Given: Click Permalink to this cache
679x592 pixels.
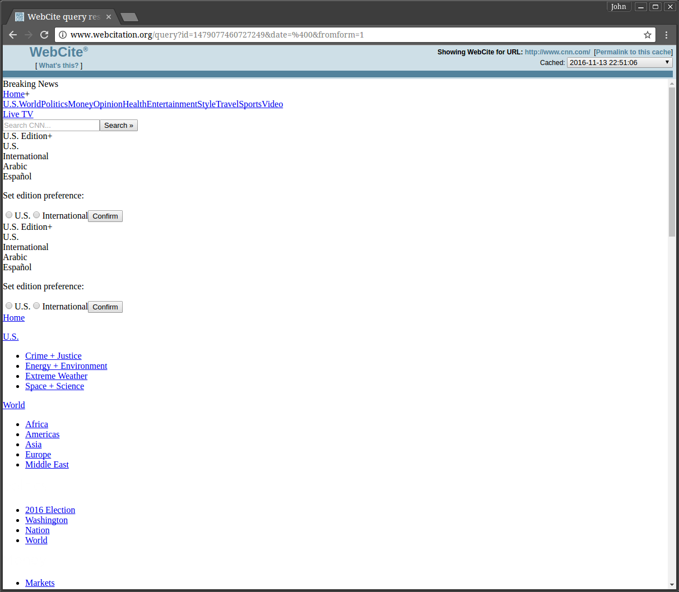Looking at the screenshot, I should (634, 52).
